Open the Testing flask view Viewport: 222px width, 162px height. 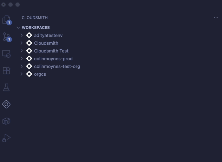tap(6, 87)
